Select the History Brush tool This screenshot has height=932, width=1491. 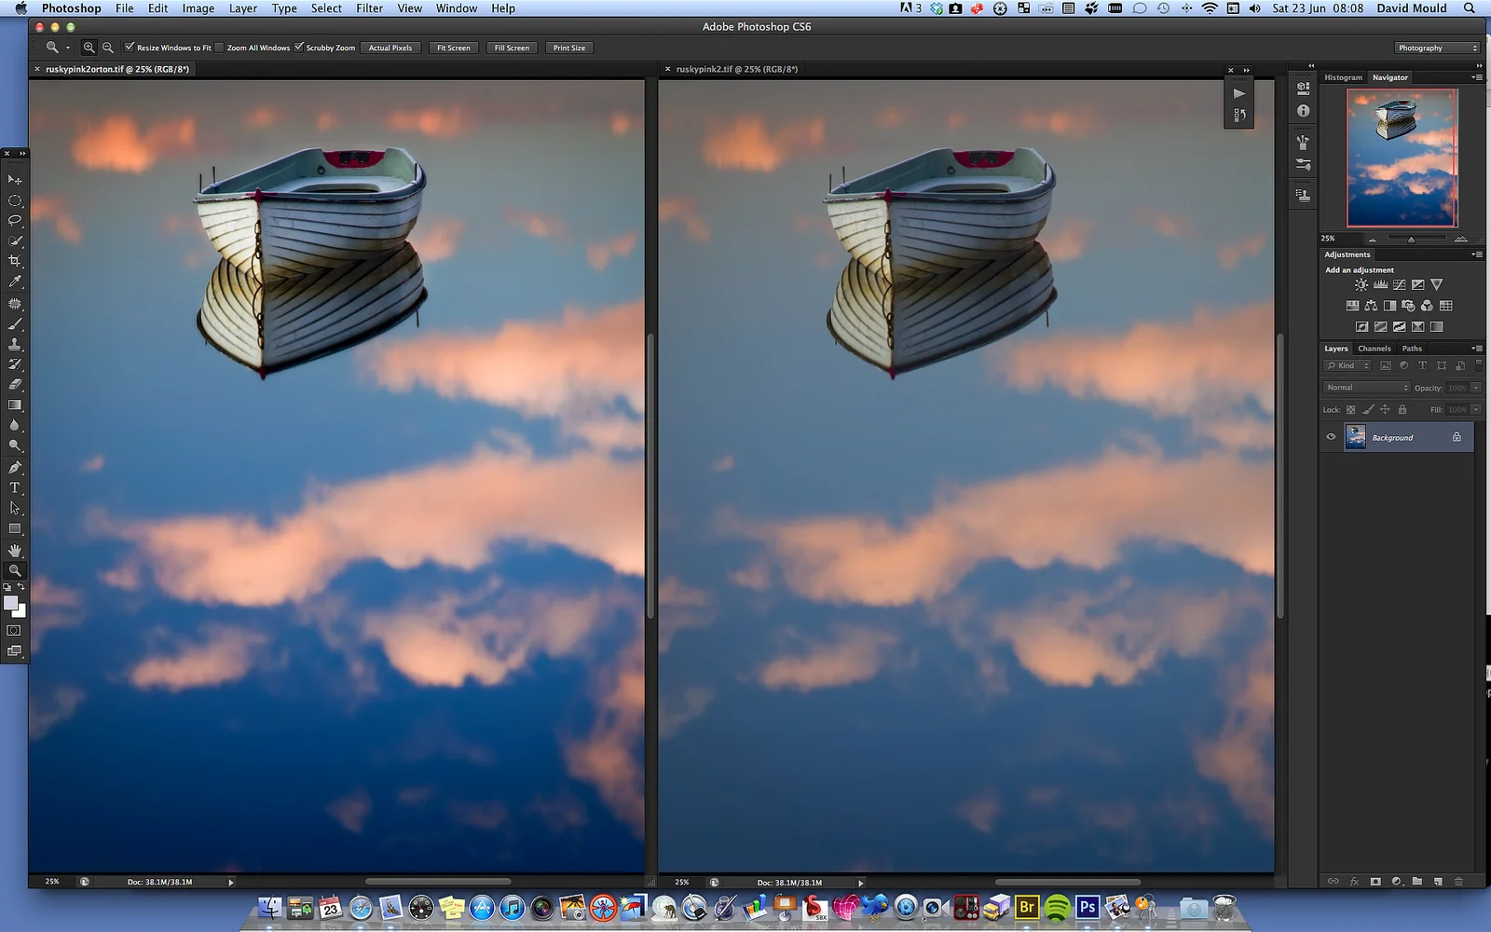[x=15, y=364]
